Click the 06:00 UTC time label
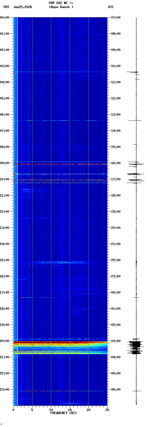Viewport: 148px width, 427px height. coord(116,390)
